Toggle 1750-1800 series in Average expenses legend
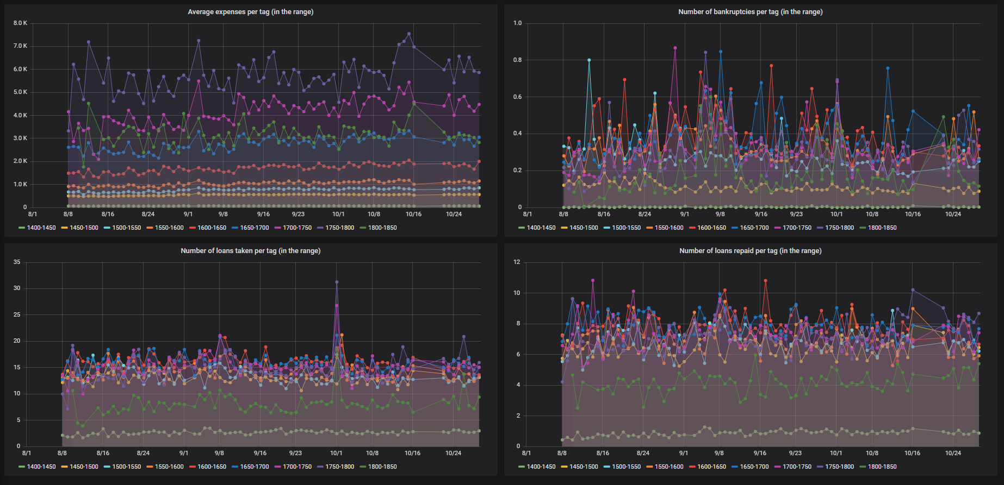The image size is (1004, 485). click(335, 228)
